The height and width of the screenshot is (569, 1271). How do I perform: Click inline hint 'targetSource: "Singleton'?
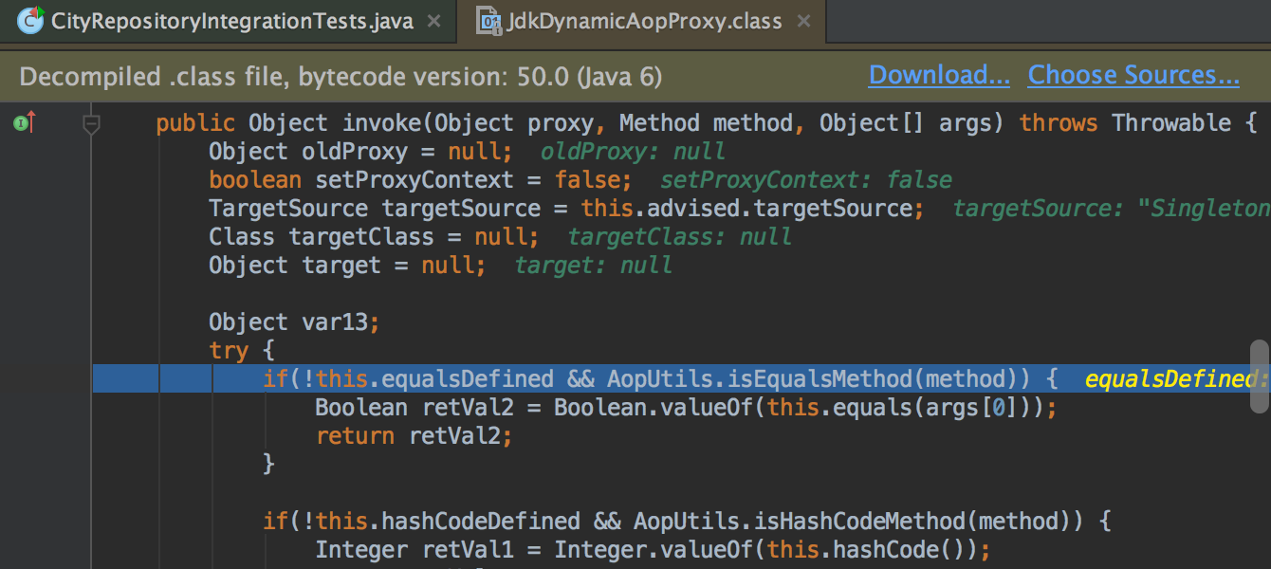[1111, 209]
